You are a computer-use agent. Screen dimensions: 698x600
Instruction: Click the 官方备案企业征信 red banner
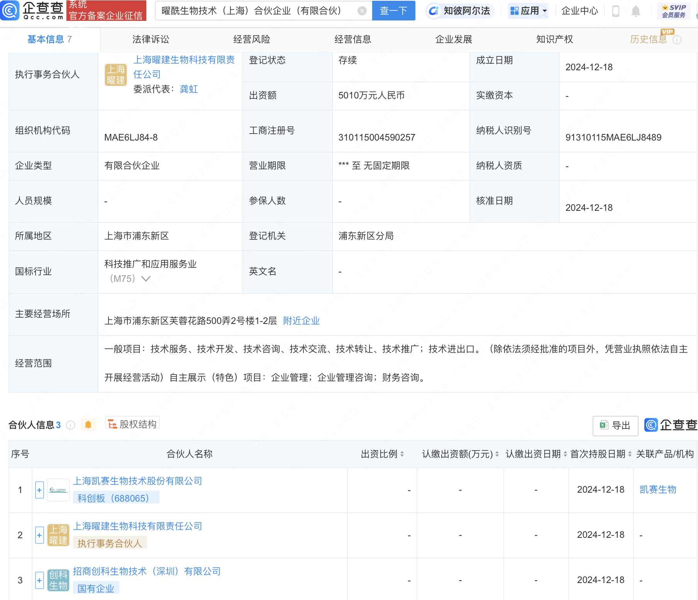[106, 10]
